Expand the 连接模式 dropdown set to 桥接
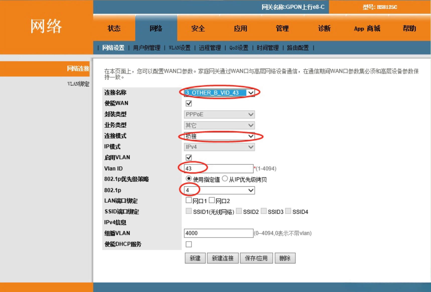This screenshot has height=292, width=431. pyautogui.click(x=251, y=136)
